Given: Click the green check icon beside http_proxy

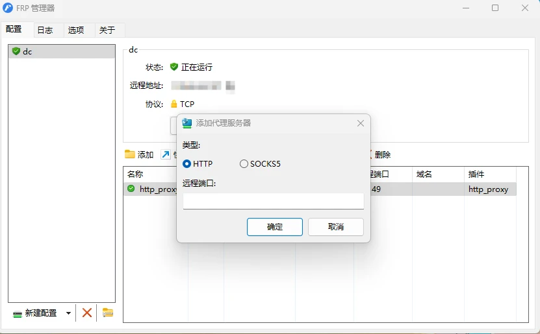Looking at the screenshot, I should (131, 189).
